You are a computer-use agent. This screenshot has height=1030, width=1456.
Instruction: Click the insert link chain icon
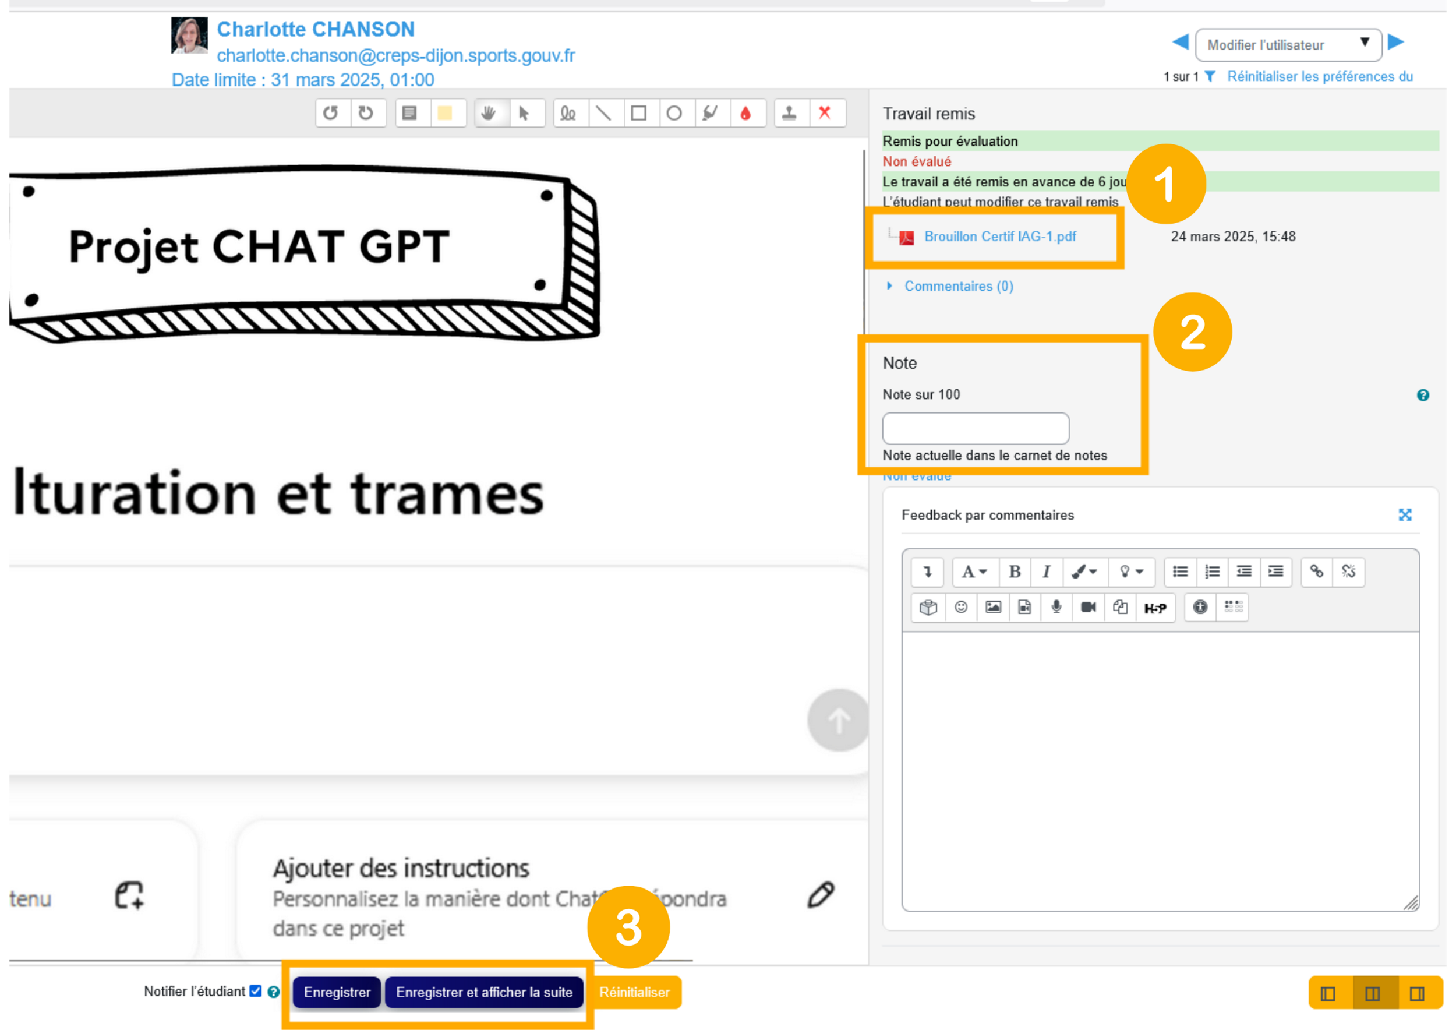tap(1318, 572)
